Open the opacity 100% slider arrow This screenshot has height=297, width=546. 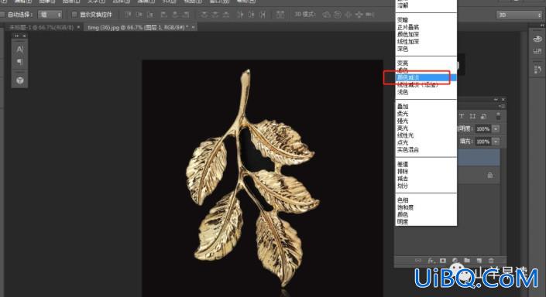[496, 128]
